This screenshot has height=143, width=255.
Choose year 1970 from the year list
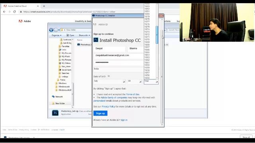[147, 40]
